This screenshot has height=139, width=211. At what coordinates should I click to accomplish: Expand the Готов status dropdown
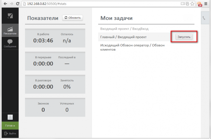coord(10,125)
